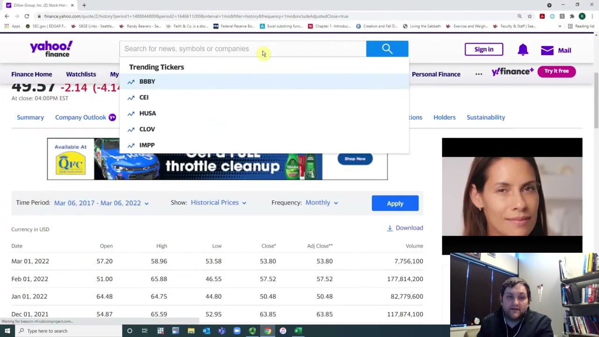The width and height of the screenshot is (599, 337).
Task: Open zoom magnifier in address bar
Action: [519, 16]
